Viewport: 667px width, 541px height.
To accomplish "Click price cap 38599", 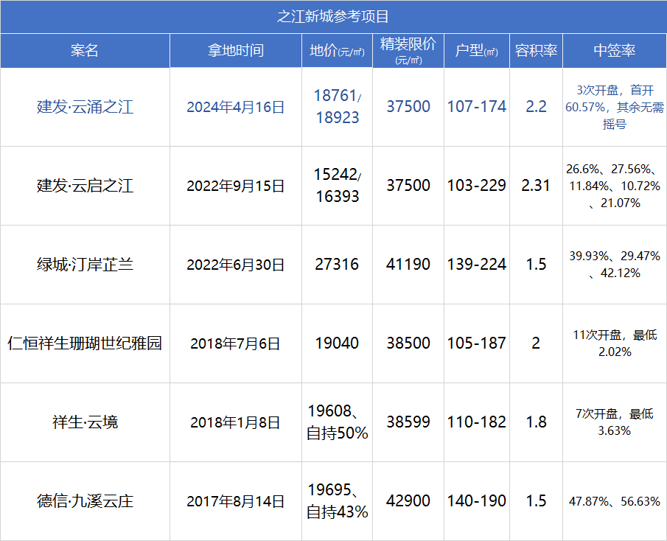I will [408, 422].
